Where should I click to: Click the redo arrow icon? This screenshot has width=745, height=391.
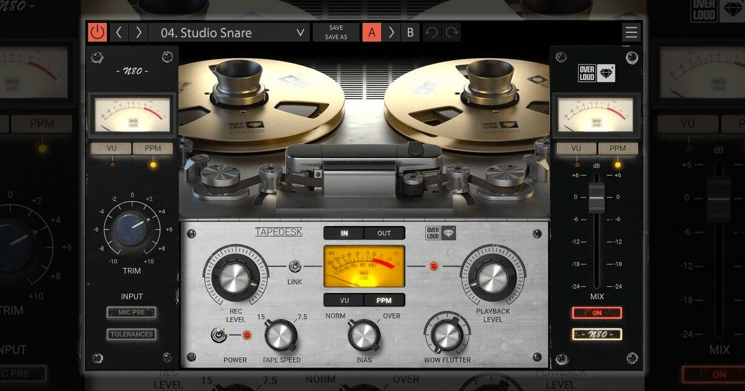(451, 32)
